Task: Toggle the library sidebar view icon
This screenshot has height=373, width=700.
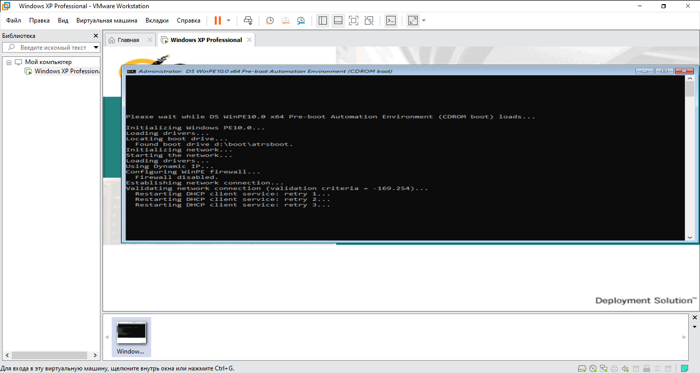Action: (322, 20)
